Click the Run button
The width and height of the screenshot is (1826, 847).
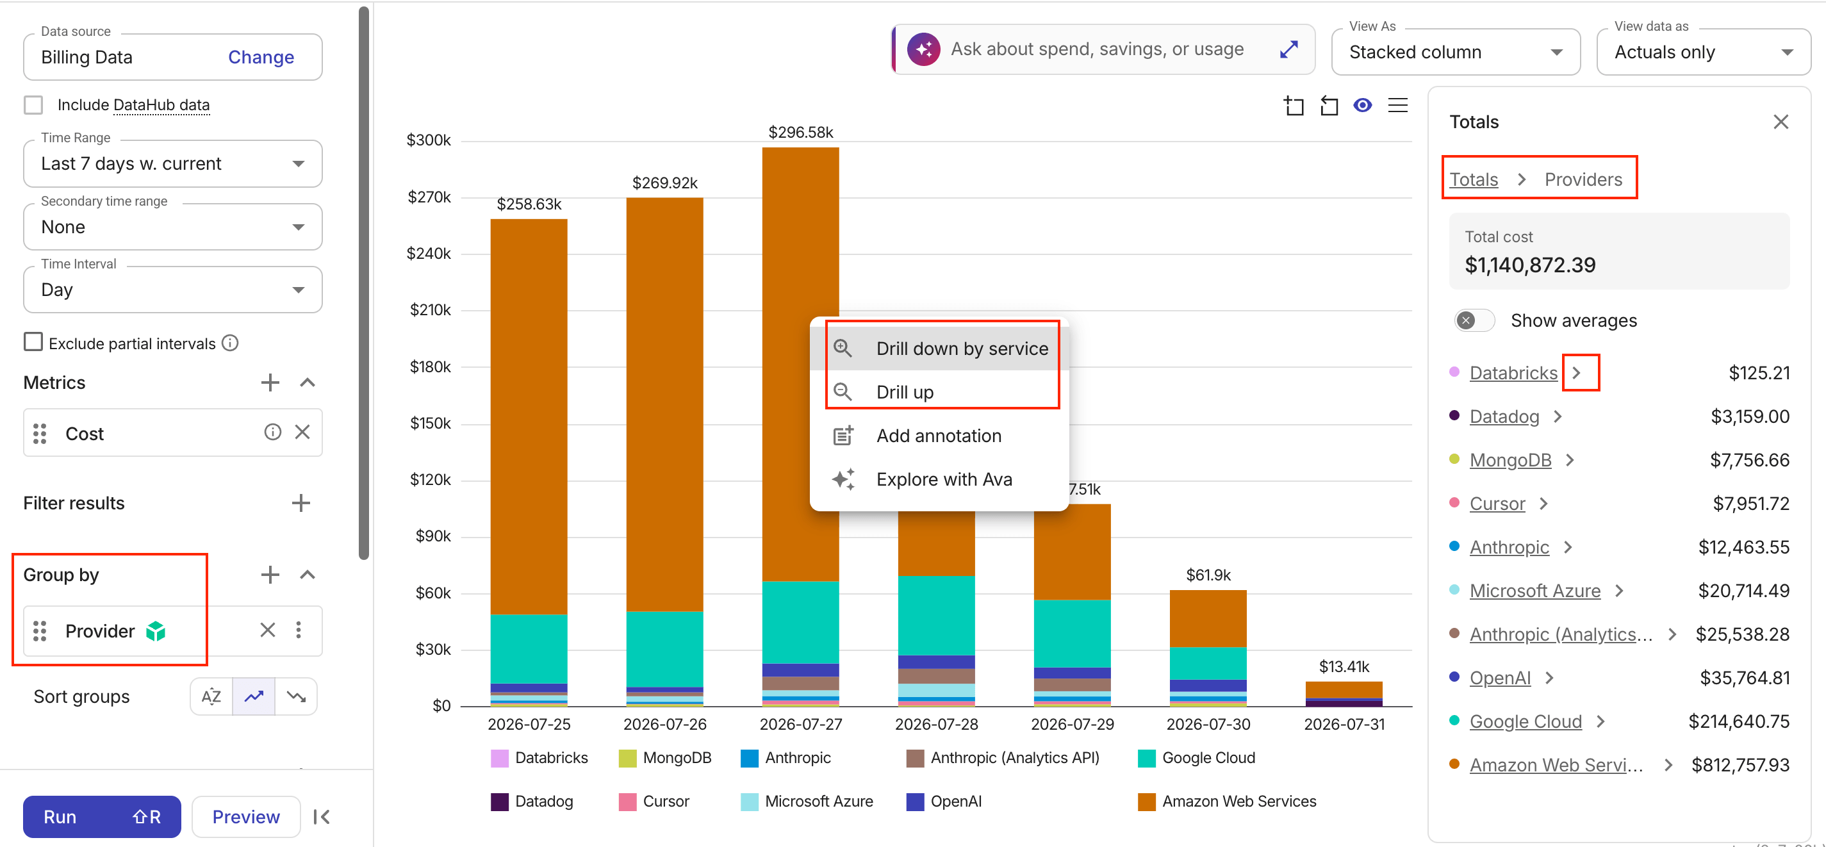point(102,818)
